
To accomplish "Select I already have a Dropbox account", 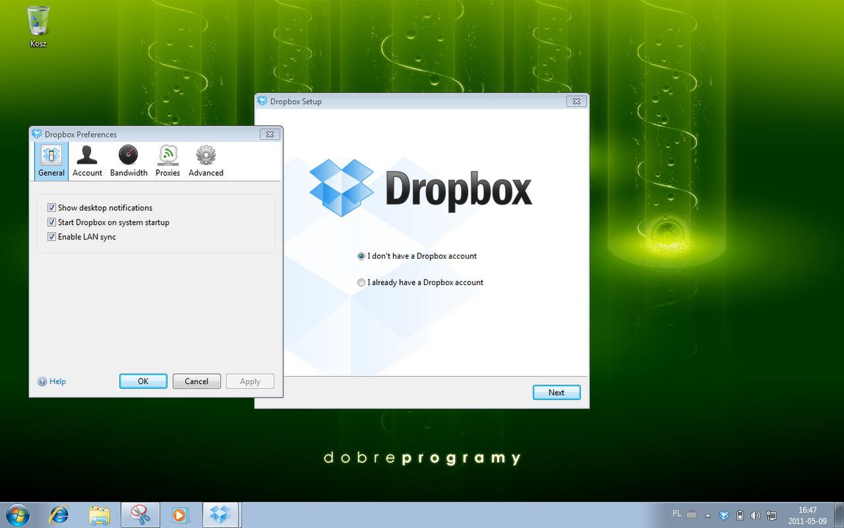I will tap(361, 282).
